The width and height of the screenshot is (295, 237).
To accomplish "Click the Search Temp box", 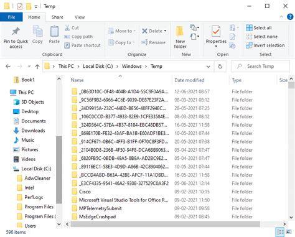I will pos(260,67).
